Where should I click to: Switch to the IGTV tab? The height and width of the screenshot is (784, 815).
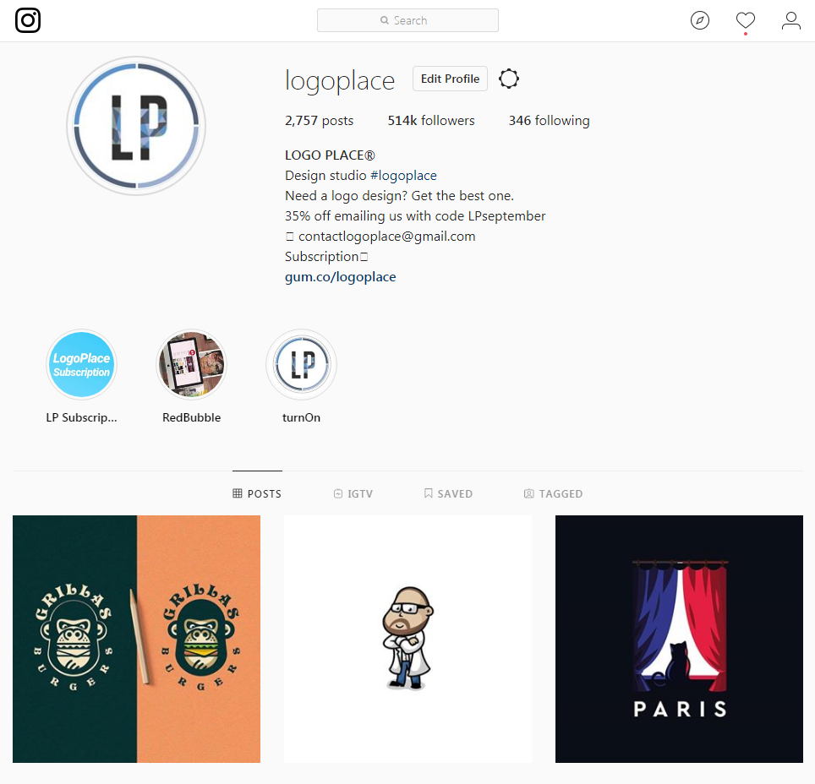353,493
